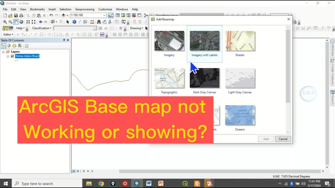List layers by selection
The image size is (335, 188).
click(20, 46)
